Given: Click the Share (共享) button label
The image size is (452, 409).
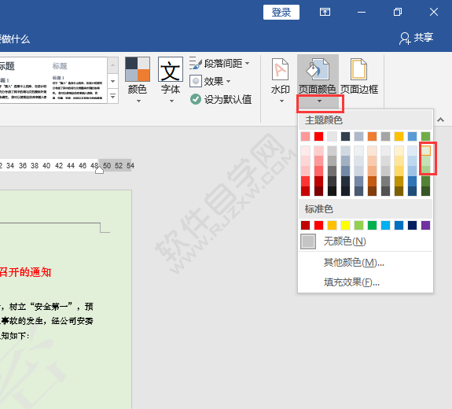Looking at the screenshot, I should pos(424,38).
